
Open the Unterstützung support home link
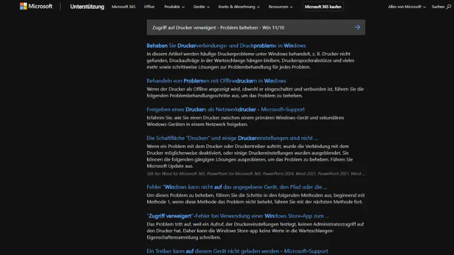(x=87, y=7)
